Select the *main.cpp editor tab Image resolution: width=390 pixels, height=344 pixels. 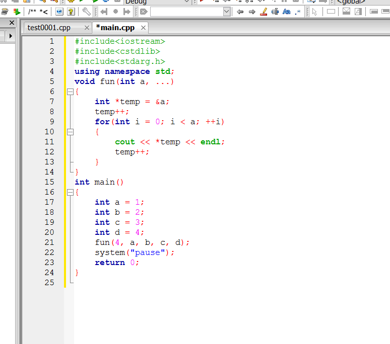point(115,28)
